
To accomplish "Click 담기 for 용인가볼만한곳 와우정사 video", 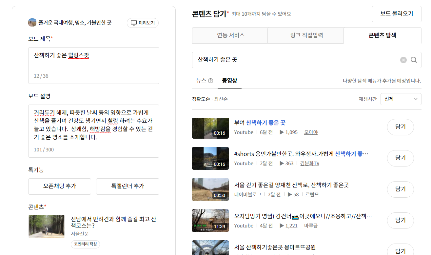I will tap(401, 158).
